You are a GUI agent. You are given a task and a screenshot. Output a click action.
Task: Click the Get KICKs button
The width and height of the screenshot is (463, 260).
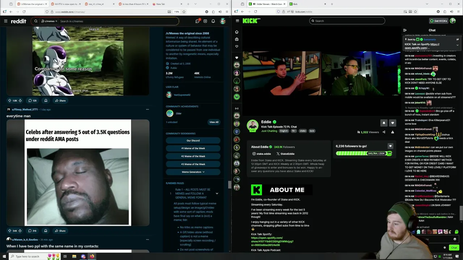(x=439, y=21)
